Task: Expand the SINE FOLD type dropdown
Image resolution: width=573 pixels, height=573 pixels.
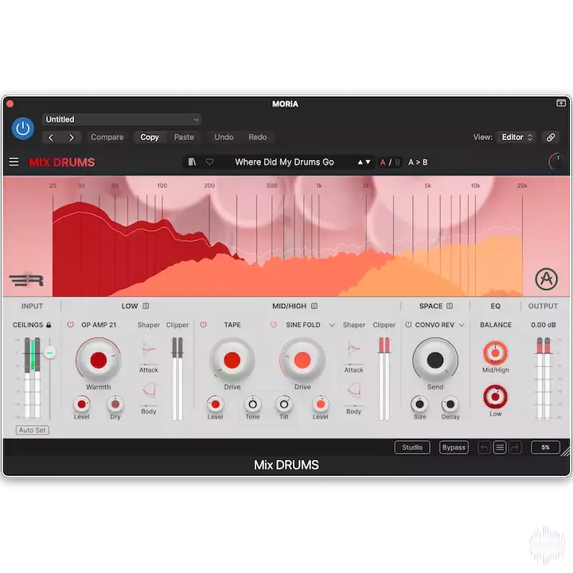Action: (x=332, y=325)
